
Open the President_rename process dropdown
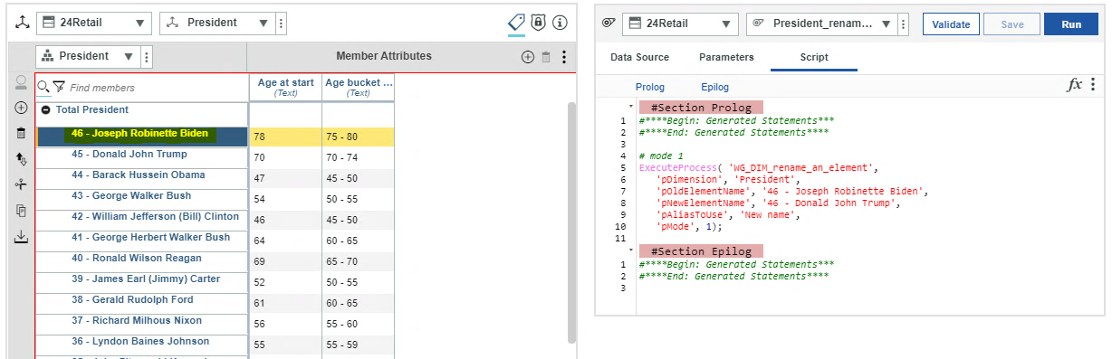(822, 24)
